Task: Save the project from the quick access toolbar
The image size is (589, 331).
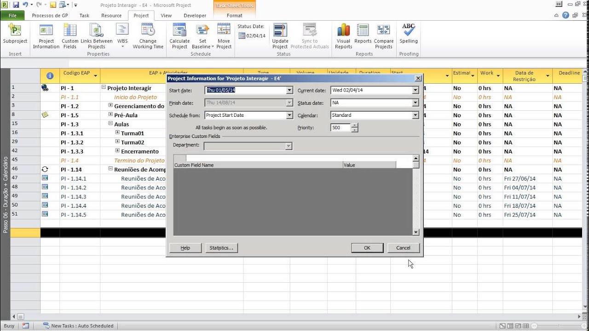Action: point(16,5)
